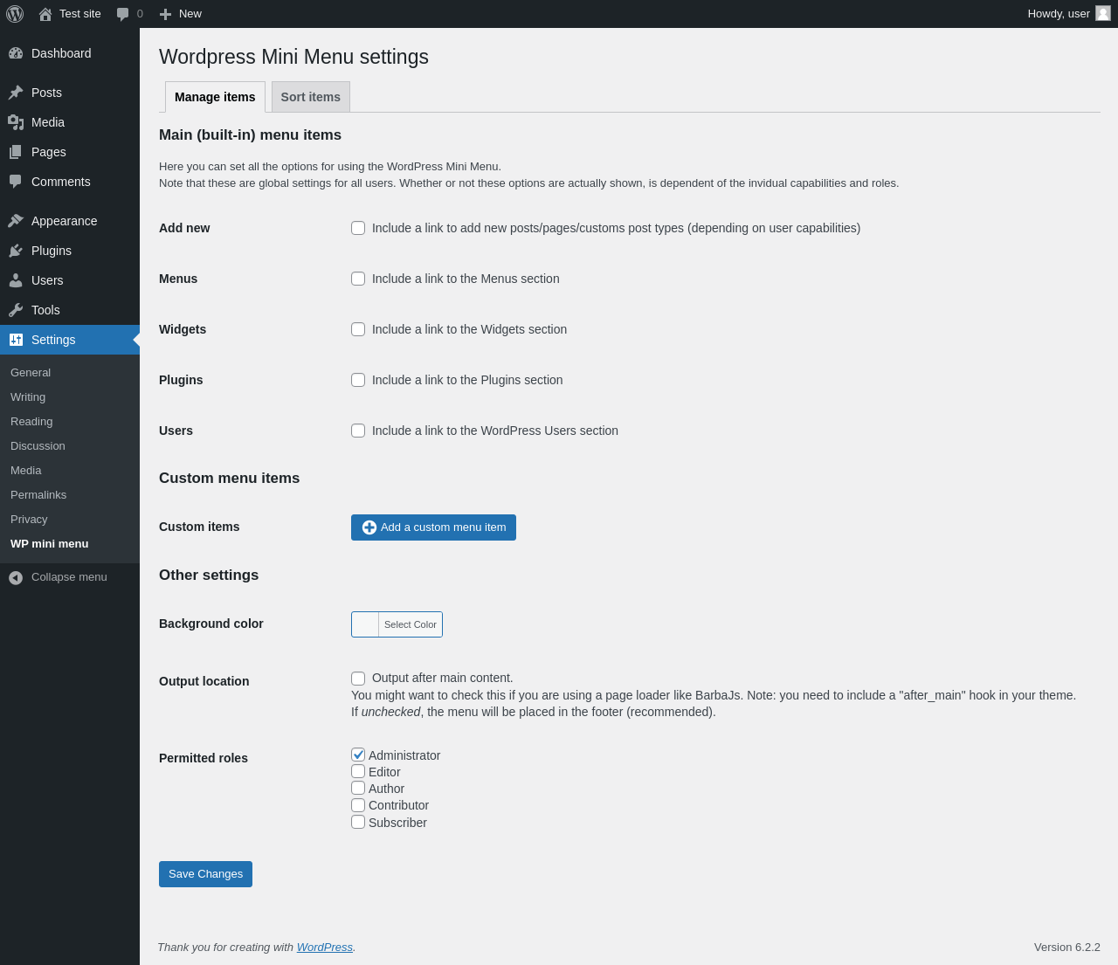Click the Pages icon in sidebar
Viewport: 1118px width, 965px height.
(x=16, y=152)
